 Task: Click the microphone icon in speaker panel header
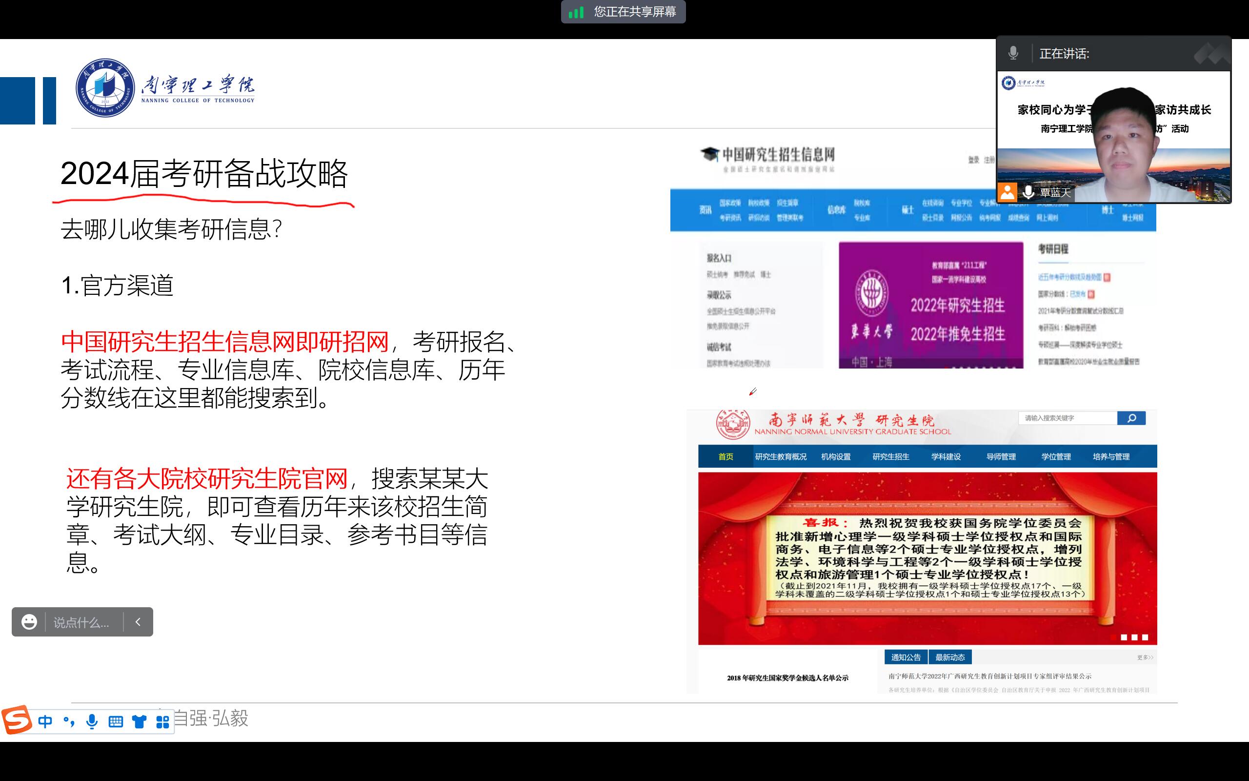click(x=1013, y=53)
